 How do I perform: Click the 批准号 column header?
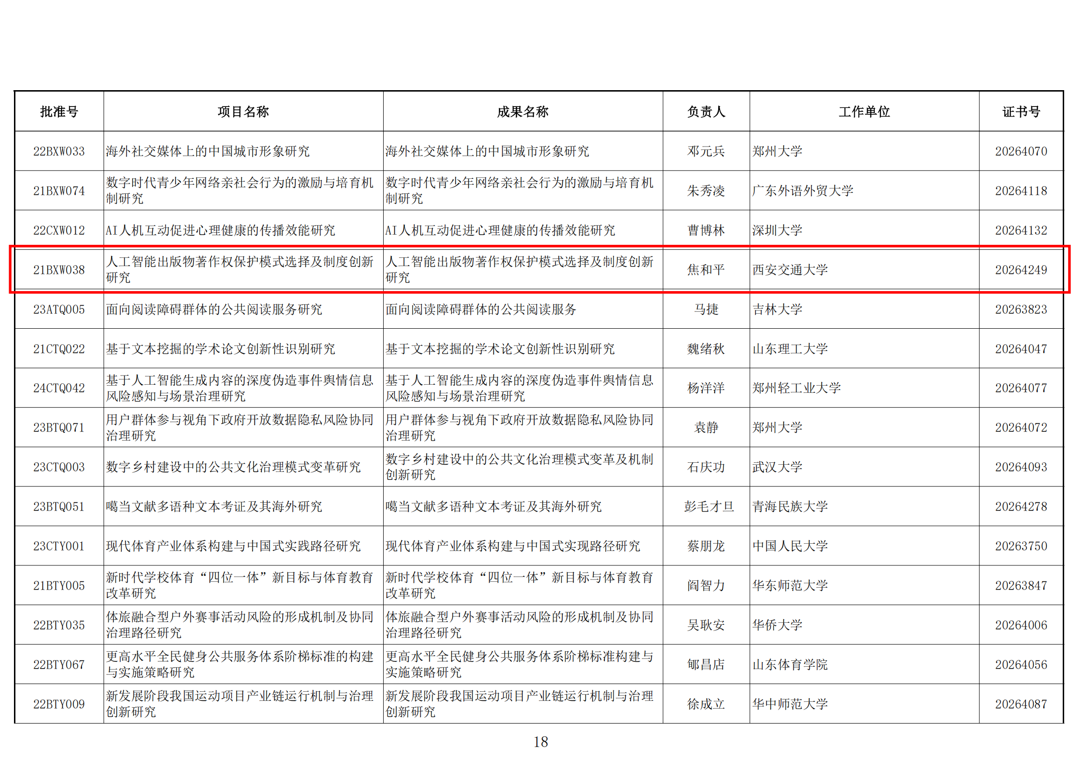pyautogui.click(x=59, y=112)
